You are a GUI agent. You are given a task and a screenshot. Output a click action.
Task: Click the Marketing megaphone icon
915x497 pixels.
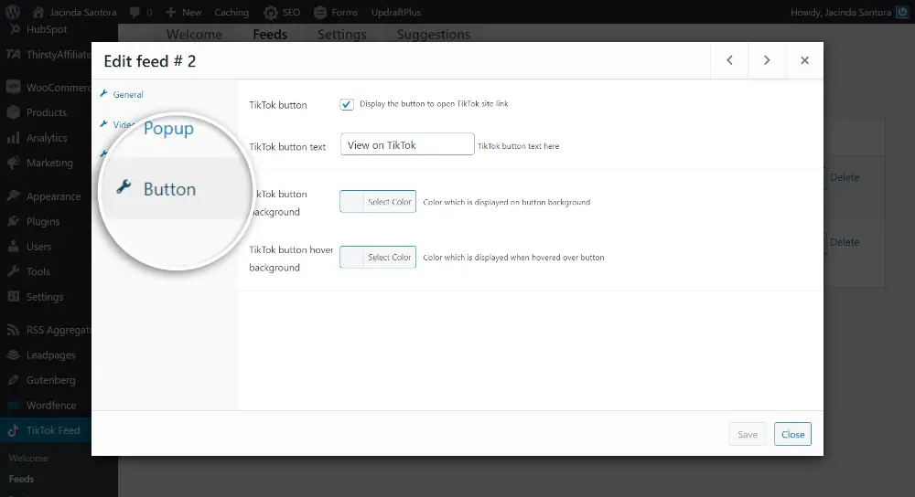click(13, 163)
